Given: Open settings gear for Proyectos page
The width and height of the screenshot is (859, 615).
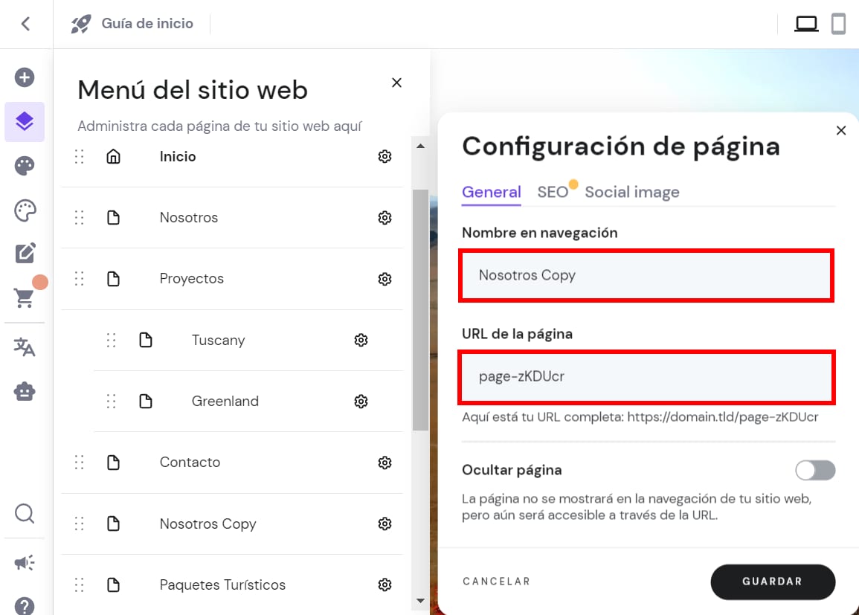Looking at the screenshot, I should (x=385, y=279).
